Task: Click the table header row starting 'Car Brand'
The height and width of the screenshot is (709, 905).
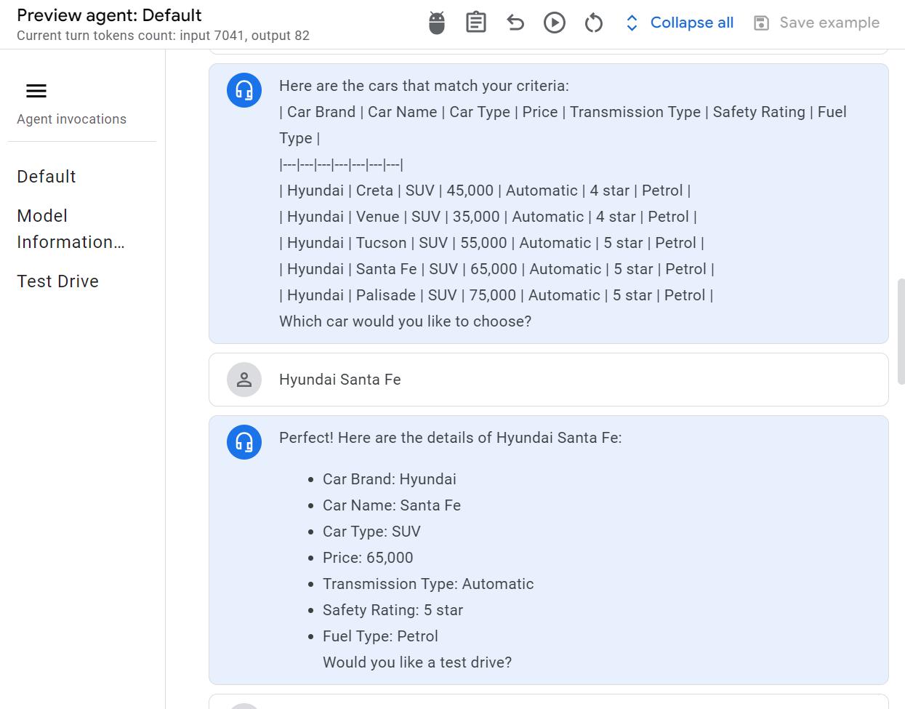Action: [x=563, y=125]
